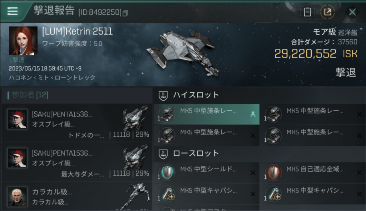Open the hamburger menu icon
The height and width of the screenshot is (211, 366).
tap(13, 12)
